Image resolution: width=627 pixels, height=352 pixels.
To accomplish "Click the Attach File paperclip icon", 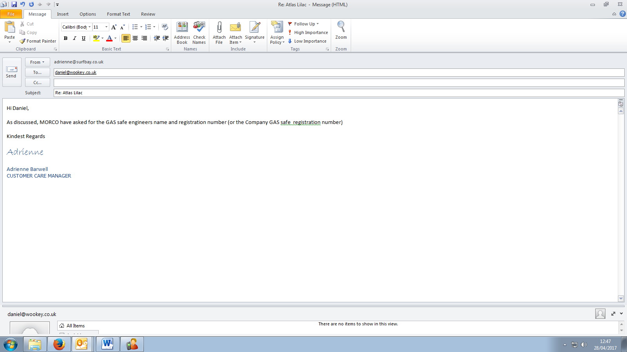I will click(219, 28).
